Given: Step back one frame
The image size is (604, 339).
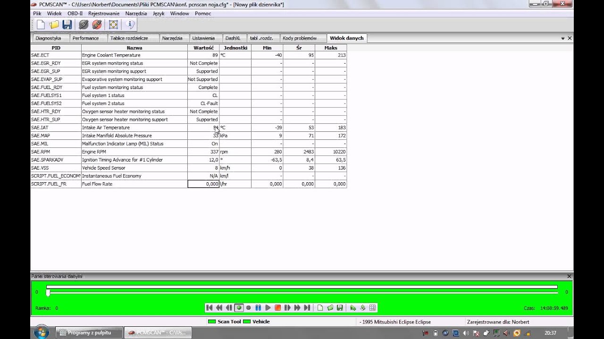Looking at the screenshot, I should [229, 307].
